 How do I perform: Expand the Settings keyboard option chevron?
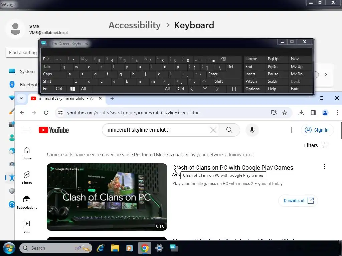(326, 75)
